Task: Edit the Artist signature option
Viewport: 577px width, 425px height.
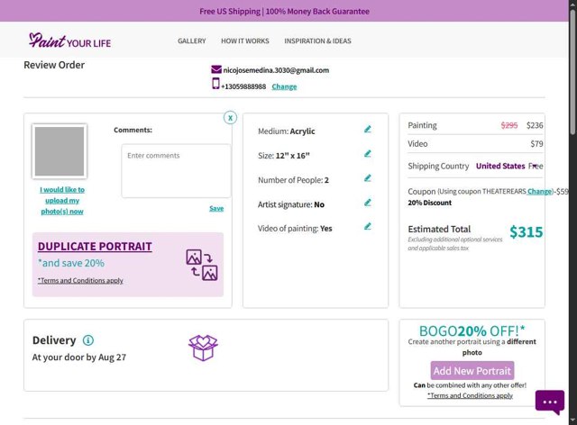Action: [x=367, y=203]
